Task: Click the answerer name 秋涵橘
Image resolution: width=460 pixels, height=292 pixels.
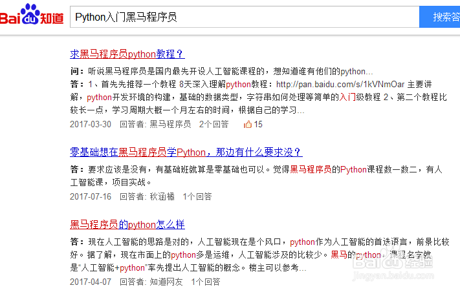Action: (x=162, y=196)
